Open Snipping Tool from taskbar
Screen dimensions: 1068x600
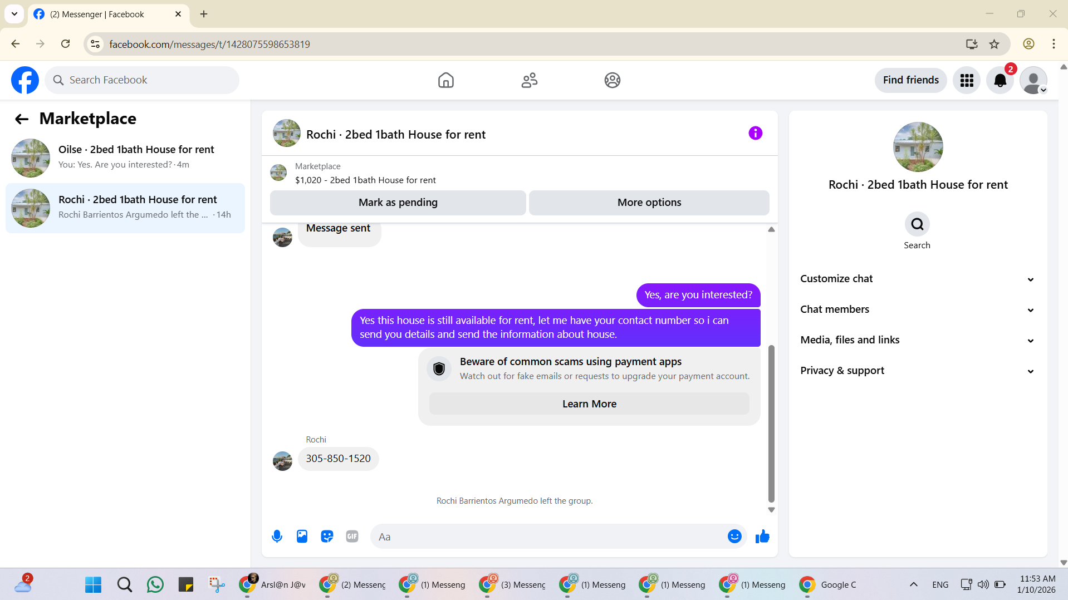click(x=217, y=584)
